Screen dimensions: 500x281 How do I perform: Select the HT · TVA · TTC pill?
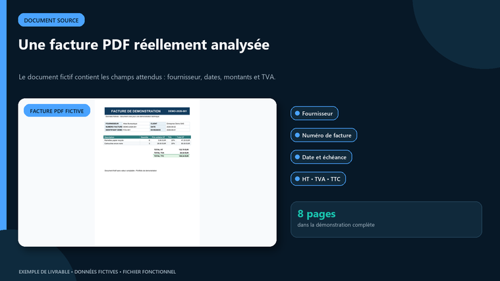318,179
